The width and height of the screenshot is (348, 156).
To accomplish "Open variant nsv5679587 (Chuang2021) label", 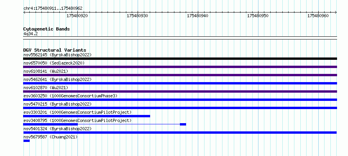I will pos(50,137).
